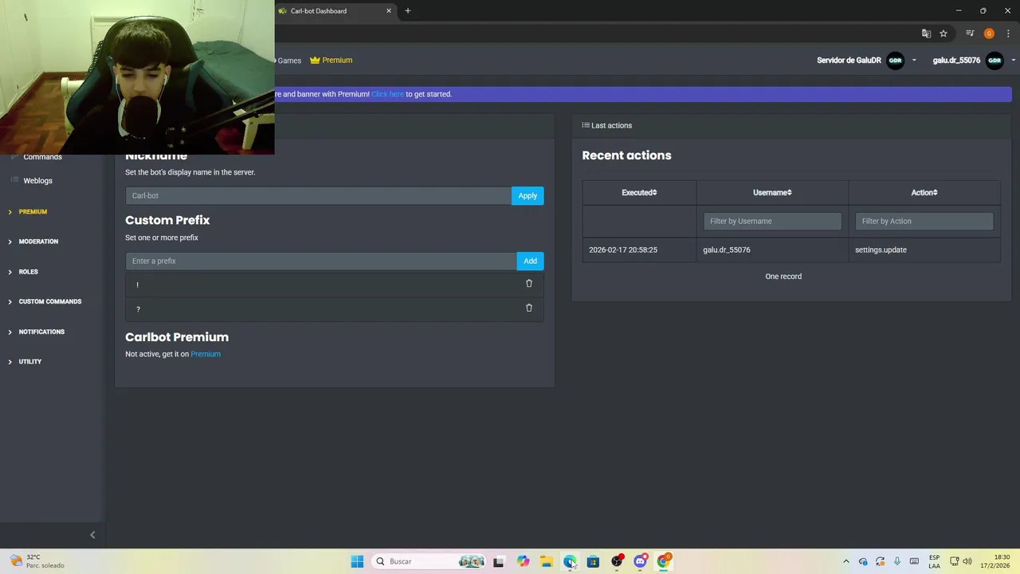Open Microsoft Edge from the taskbar

click(x=570, y=561)
